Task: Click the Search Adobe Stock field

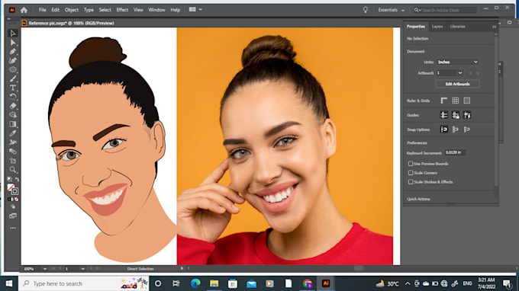Action: [x=446, y=10]
